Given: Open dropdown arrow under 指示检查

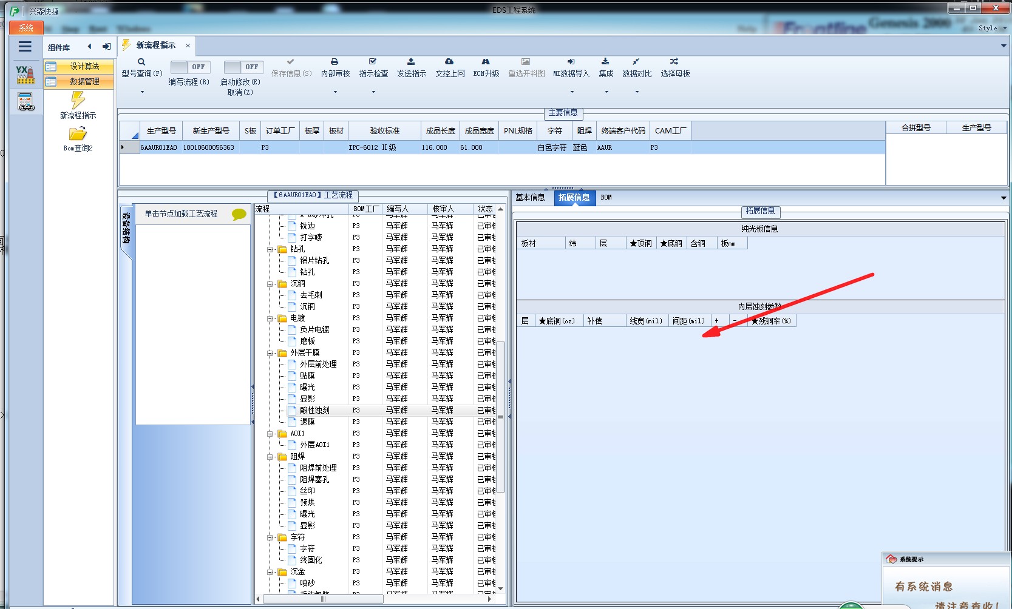Looking at the screenshot, I should pos(373,92).
